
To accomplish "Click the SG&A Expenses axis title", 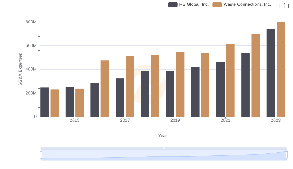I will pyautogui.click(x=20, y=69).
